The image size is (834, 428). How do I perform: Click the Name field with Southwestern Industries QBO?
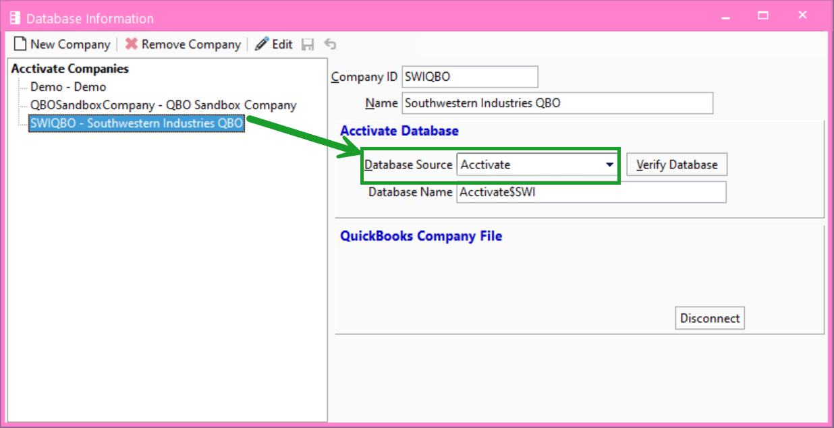point(558,102)
